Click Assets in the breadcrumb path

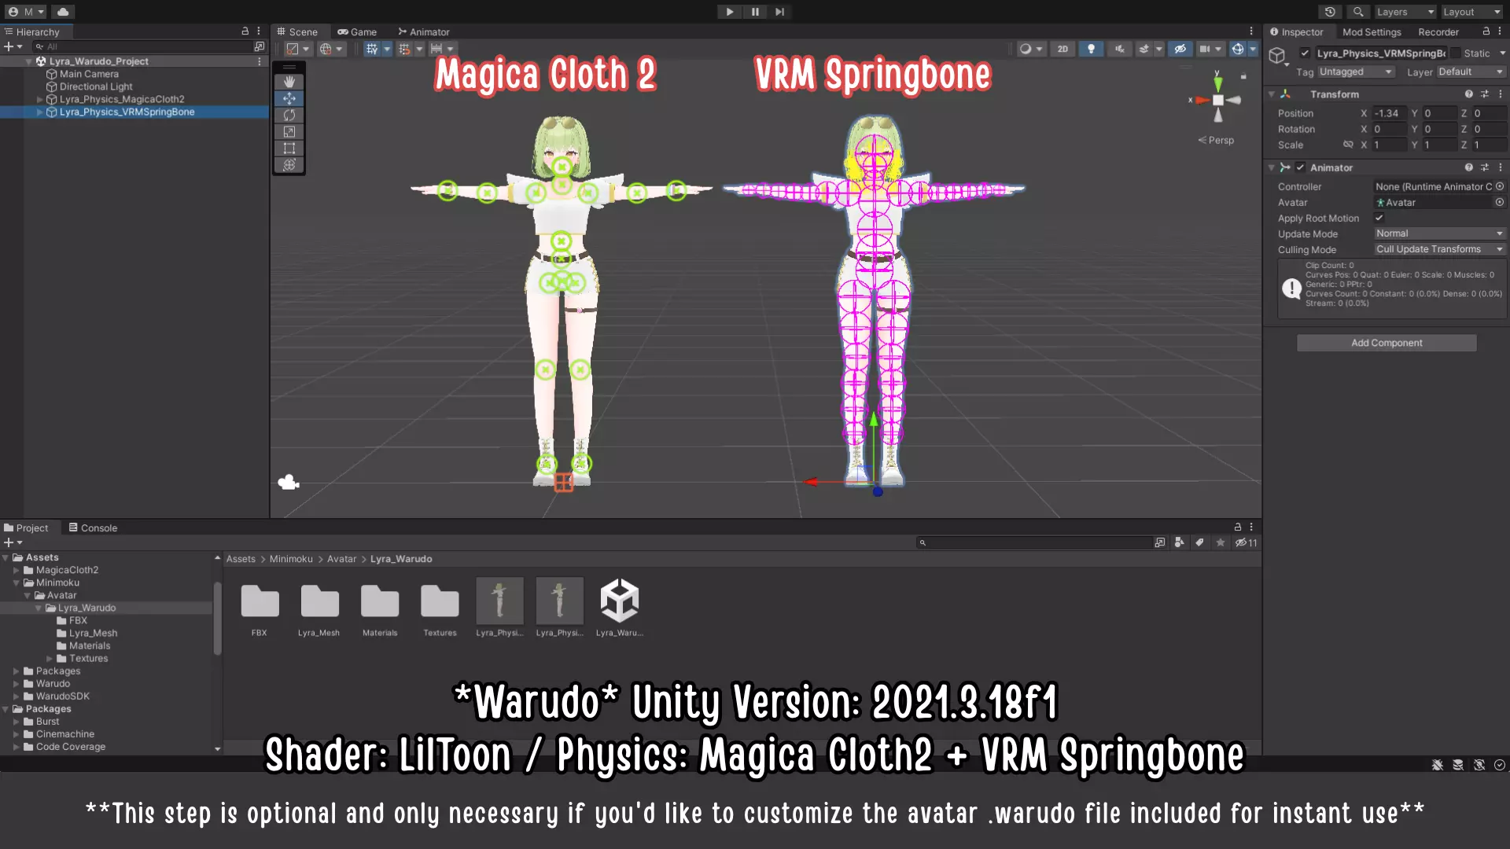(241, 559)
